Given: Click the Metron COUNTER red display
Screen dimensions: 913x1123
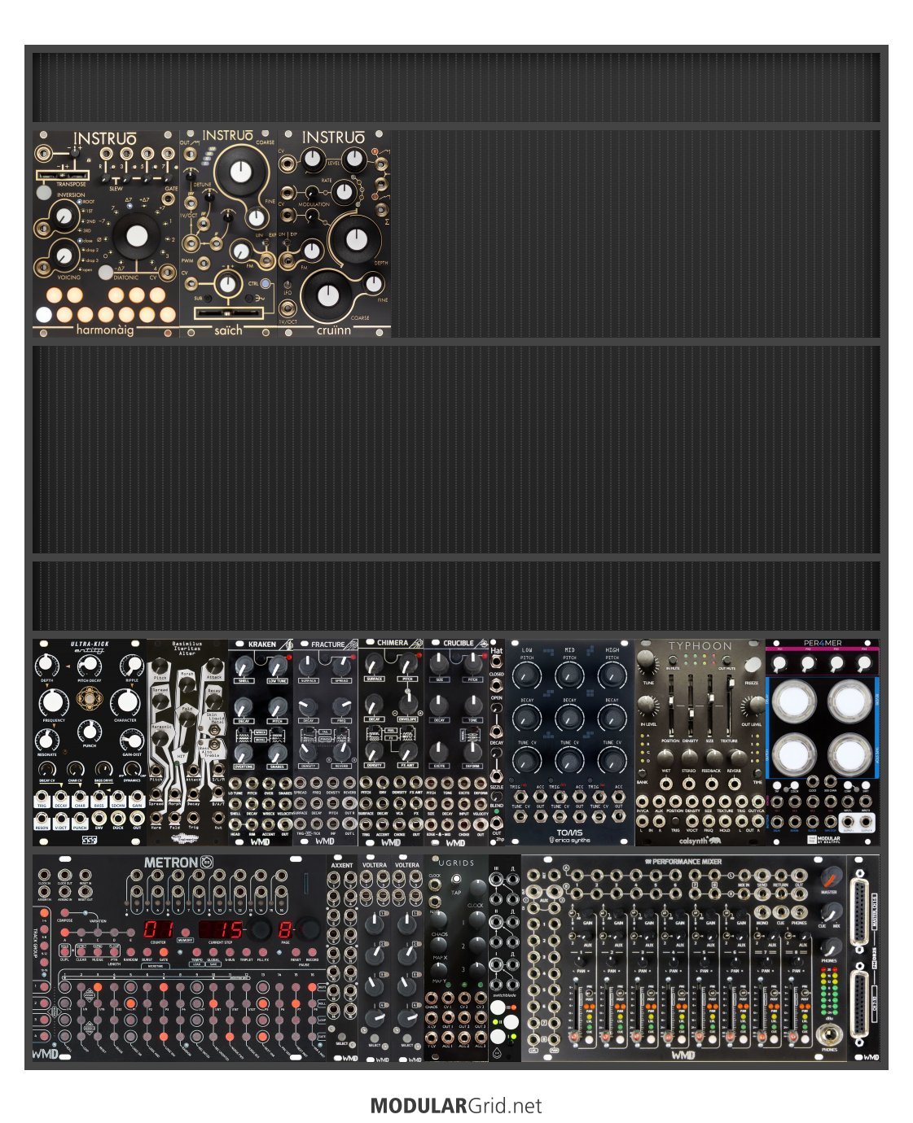Looking at the screenshot, I should point(157,931).
